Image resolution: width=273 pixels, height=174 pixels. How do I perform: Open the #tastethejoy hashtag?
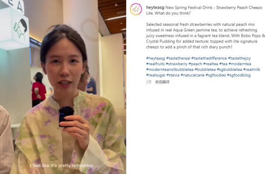pyautogui.click(x=239, y=58)
